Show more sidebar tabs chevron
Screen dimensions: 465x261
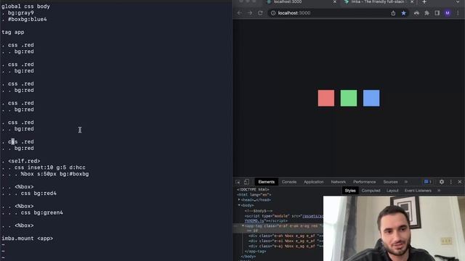click(439, 191)
